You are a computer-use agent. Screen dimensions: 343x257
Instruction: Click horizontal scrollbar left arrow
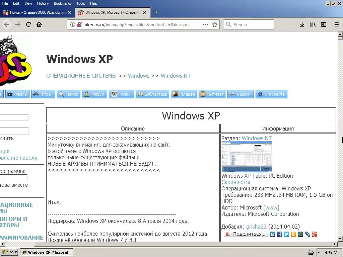[2, 244]
